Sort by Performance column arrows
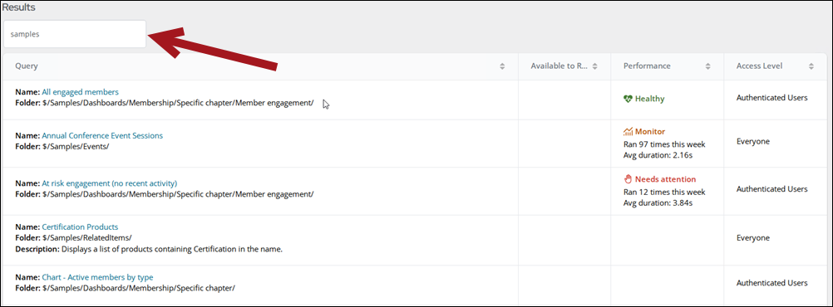833x307 pixels. 707,66
